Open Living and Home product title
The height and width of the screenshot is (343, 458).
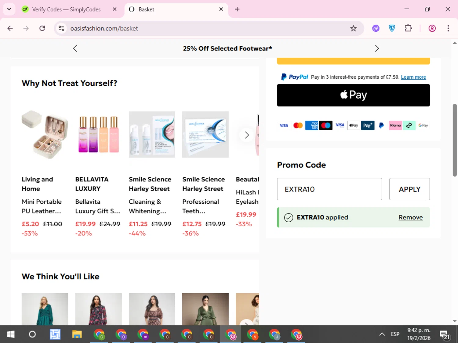pos(37,184)
